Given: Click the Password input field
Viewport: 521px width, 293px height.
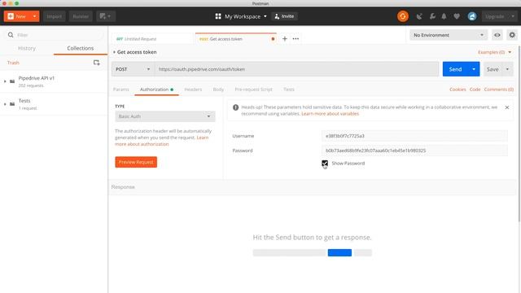Looking at the screenshot, I should click(414, 151).
